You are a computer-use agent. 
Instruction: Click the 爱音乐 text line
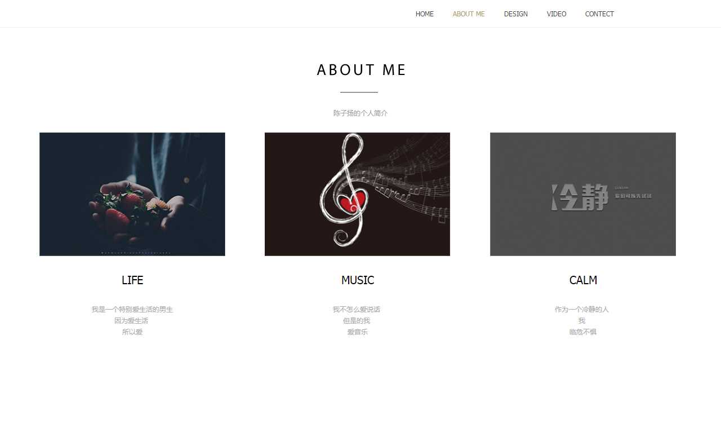tap(358, 332)
